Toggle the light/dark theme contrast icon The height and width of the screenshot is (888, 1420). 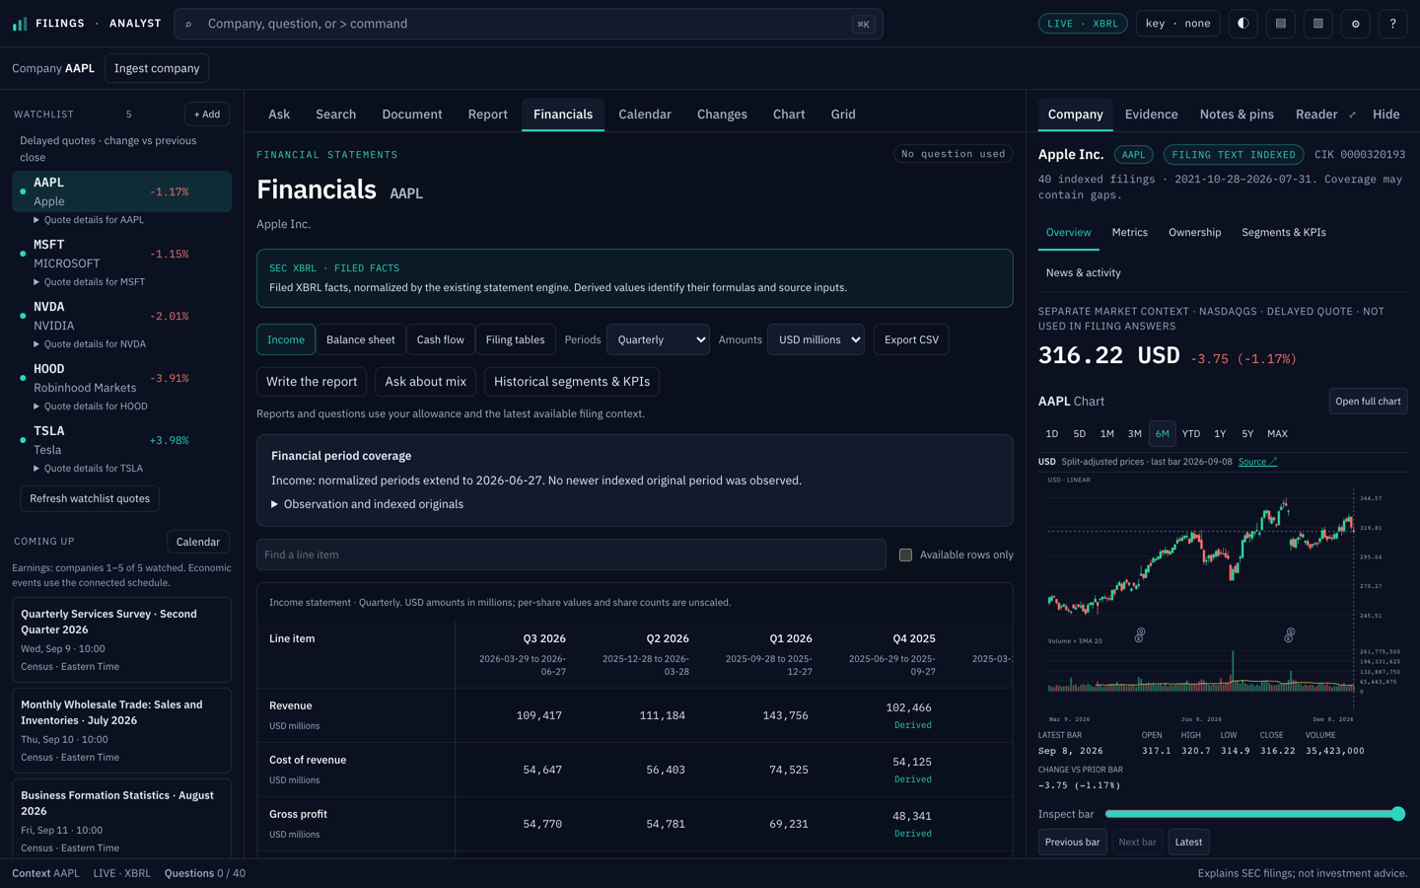(x=1243, y=24)
